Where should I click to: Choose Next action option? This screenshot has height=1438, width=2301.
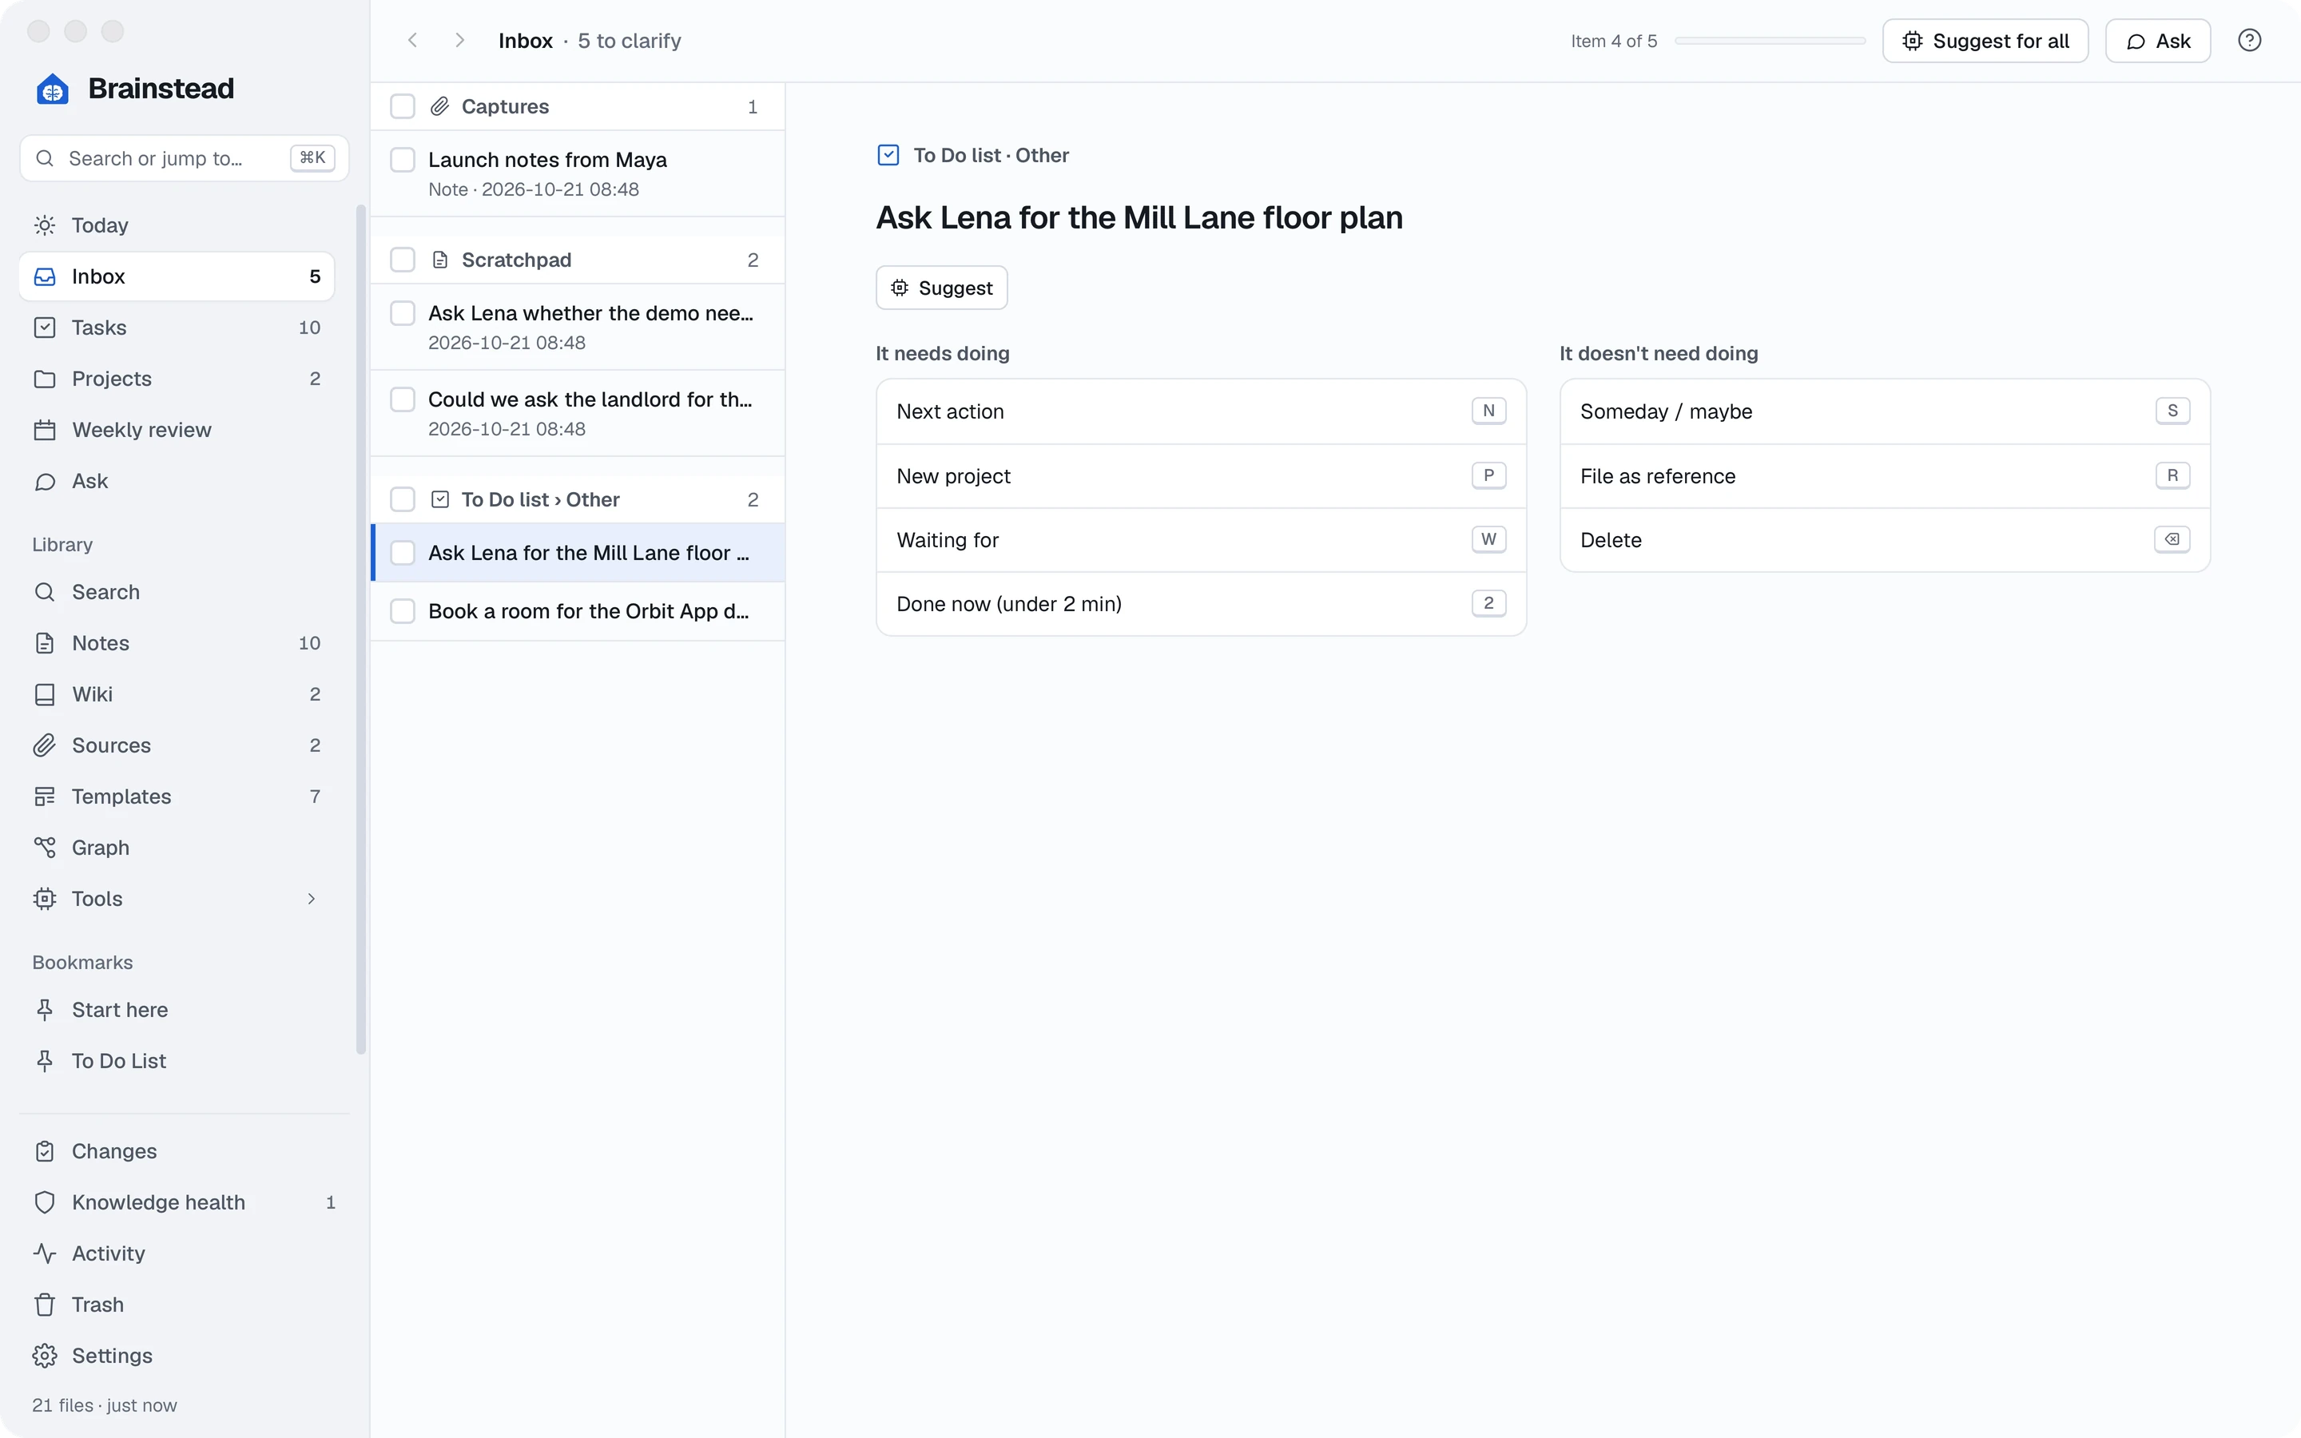(1201, 411)
